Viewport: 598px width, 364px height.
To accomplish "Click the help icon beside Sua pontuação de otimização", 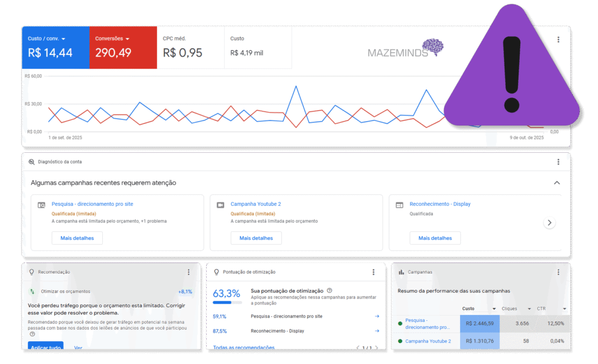I will 329,290.
